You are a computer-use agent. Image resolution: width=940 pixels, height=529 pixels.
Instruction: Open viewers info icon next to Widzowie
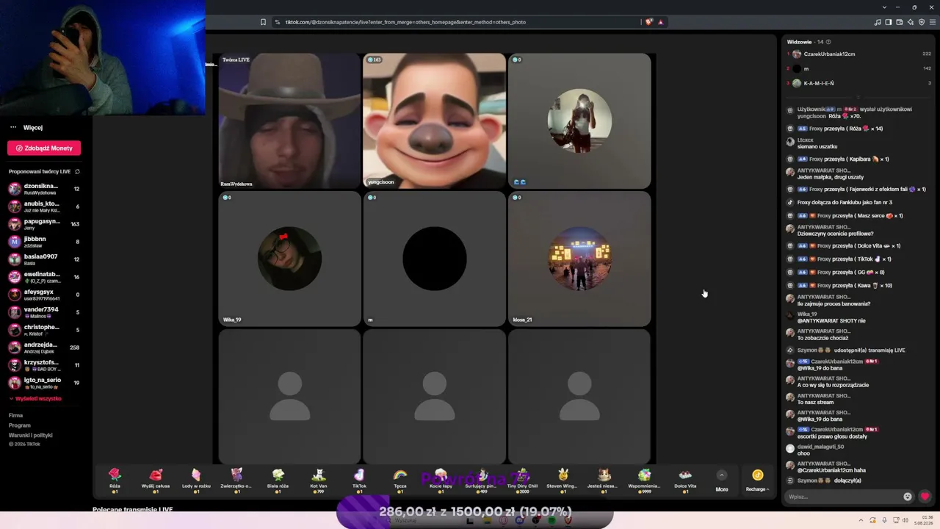(828, 42)
